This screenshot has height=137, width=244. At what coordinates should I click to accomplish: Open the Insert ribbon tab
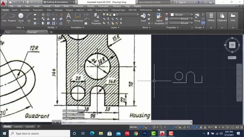[x=14, y=10]
